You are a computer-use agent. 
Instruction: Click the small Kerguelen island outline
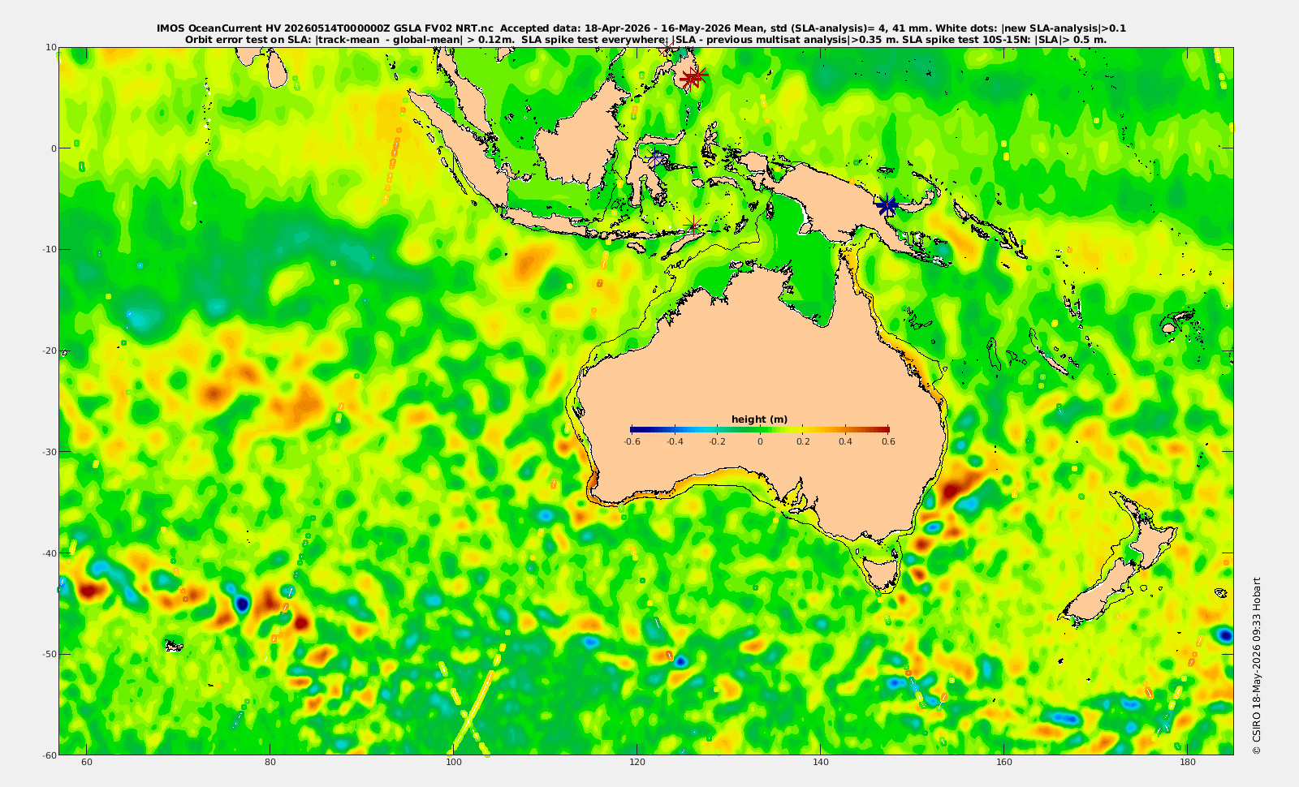174,646
